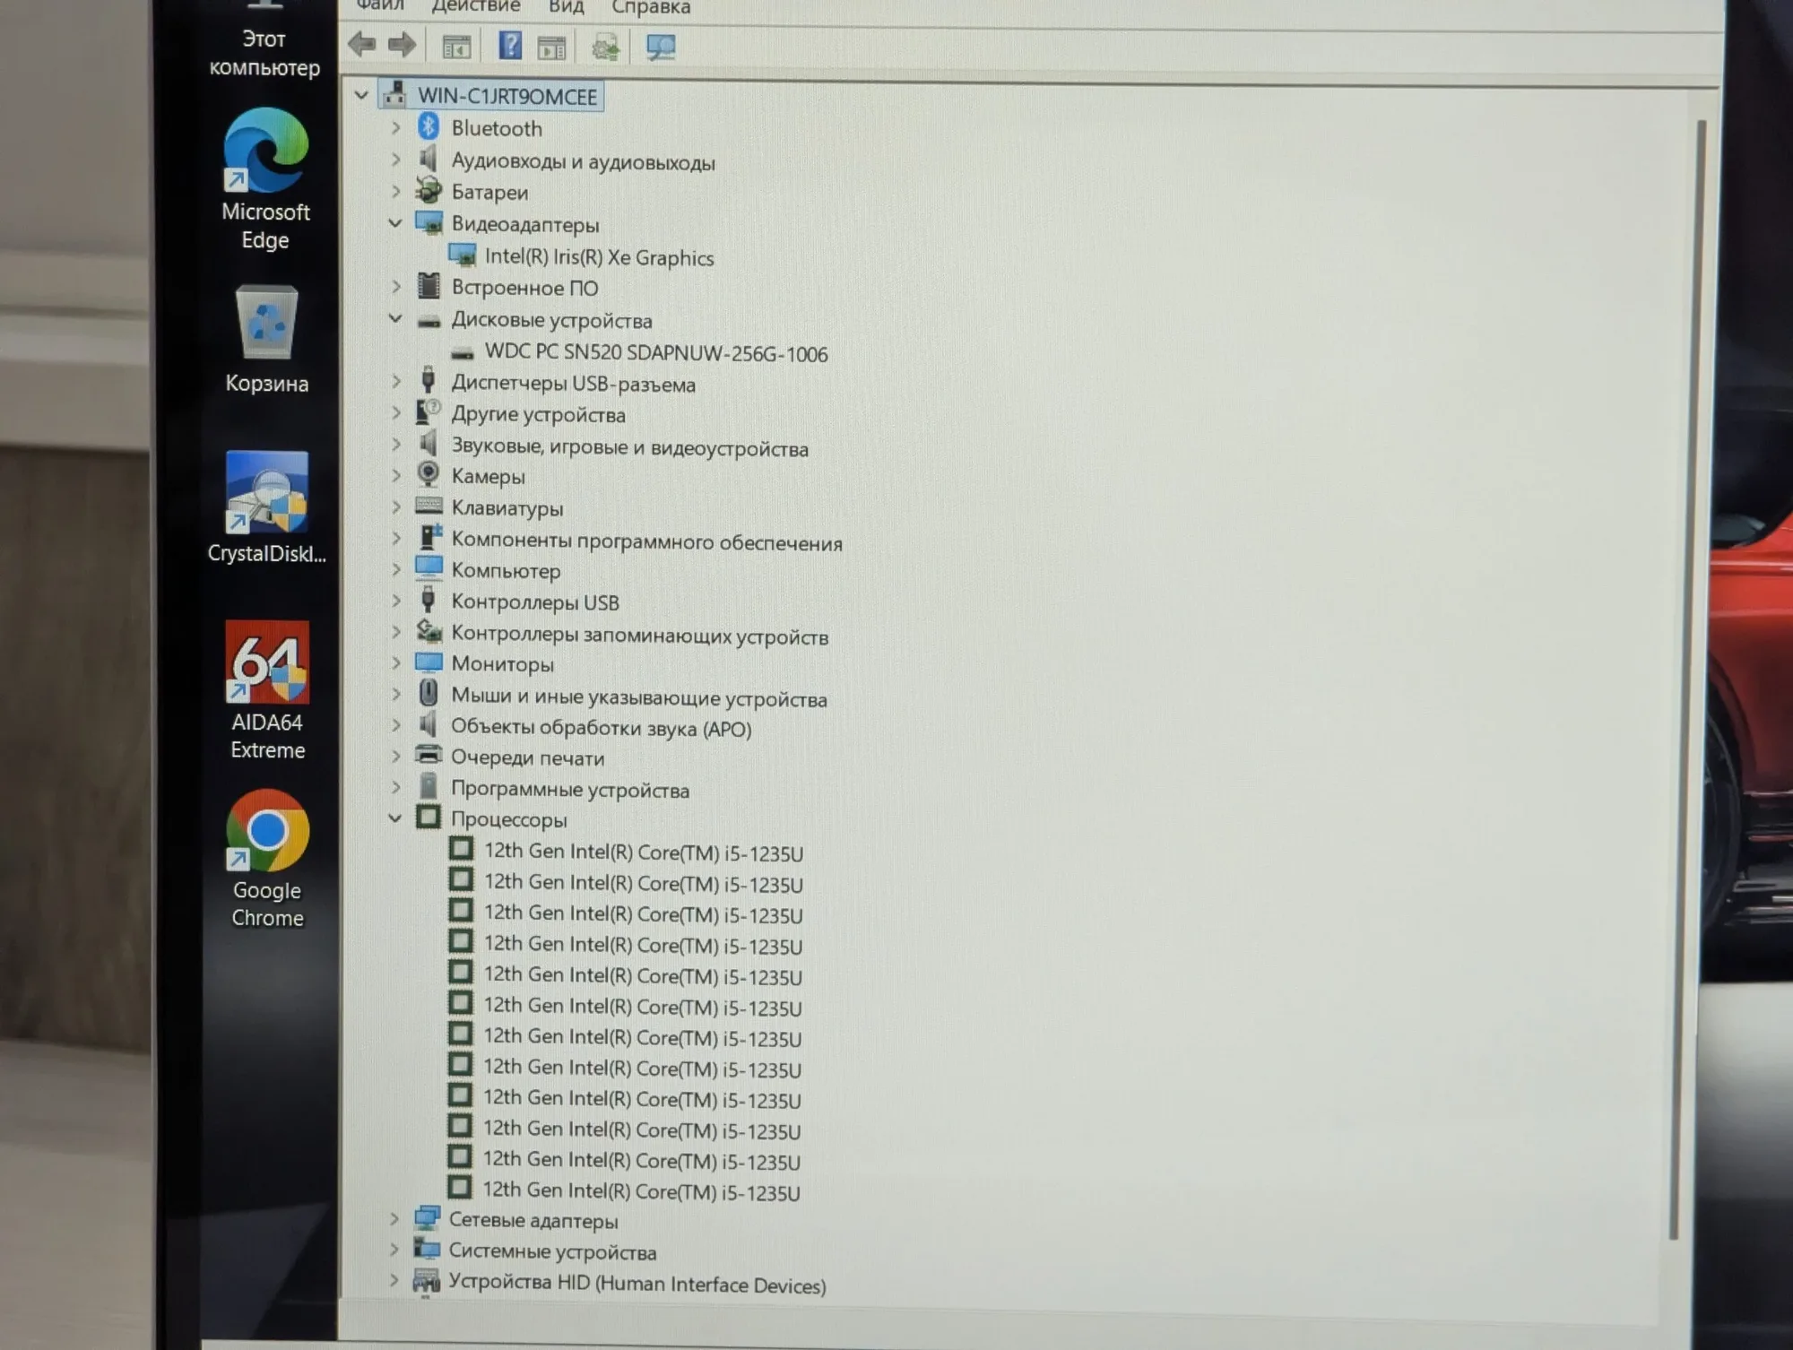Select Объекты обработки звука (APO) category
1793x1350 pixels.
pyautogui.click(x=601, y=728)
